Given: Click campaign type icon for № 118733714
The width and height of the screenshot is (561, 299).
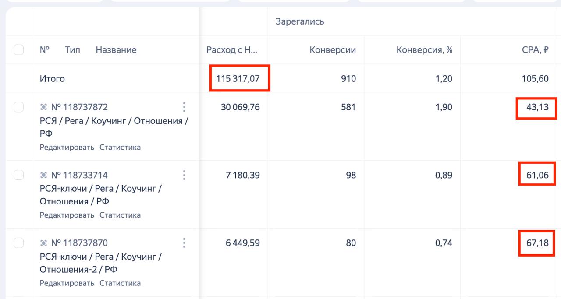Looking at the screenshot, I should pos(43,175).
